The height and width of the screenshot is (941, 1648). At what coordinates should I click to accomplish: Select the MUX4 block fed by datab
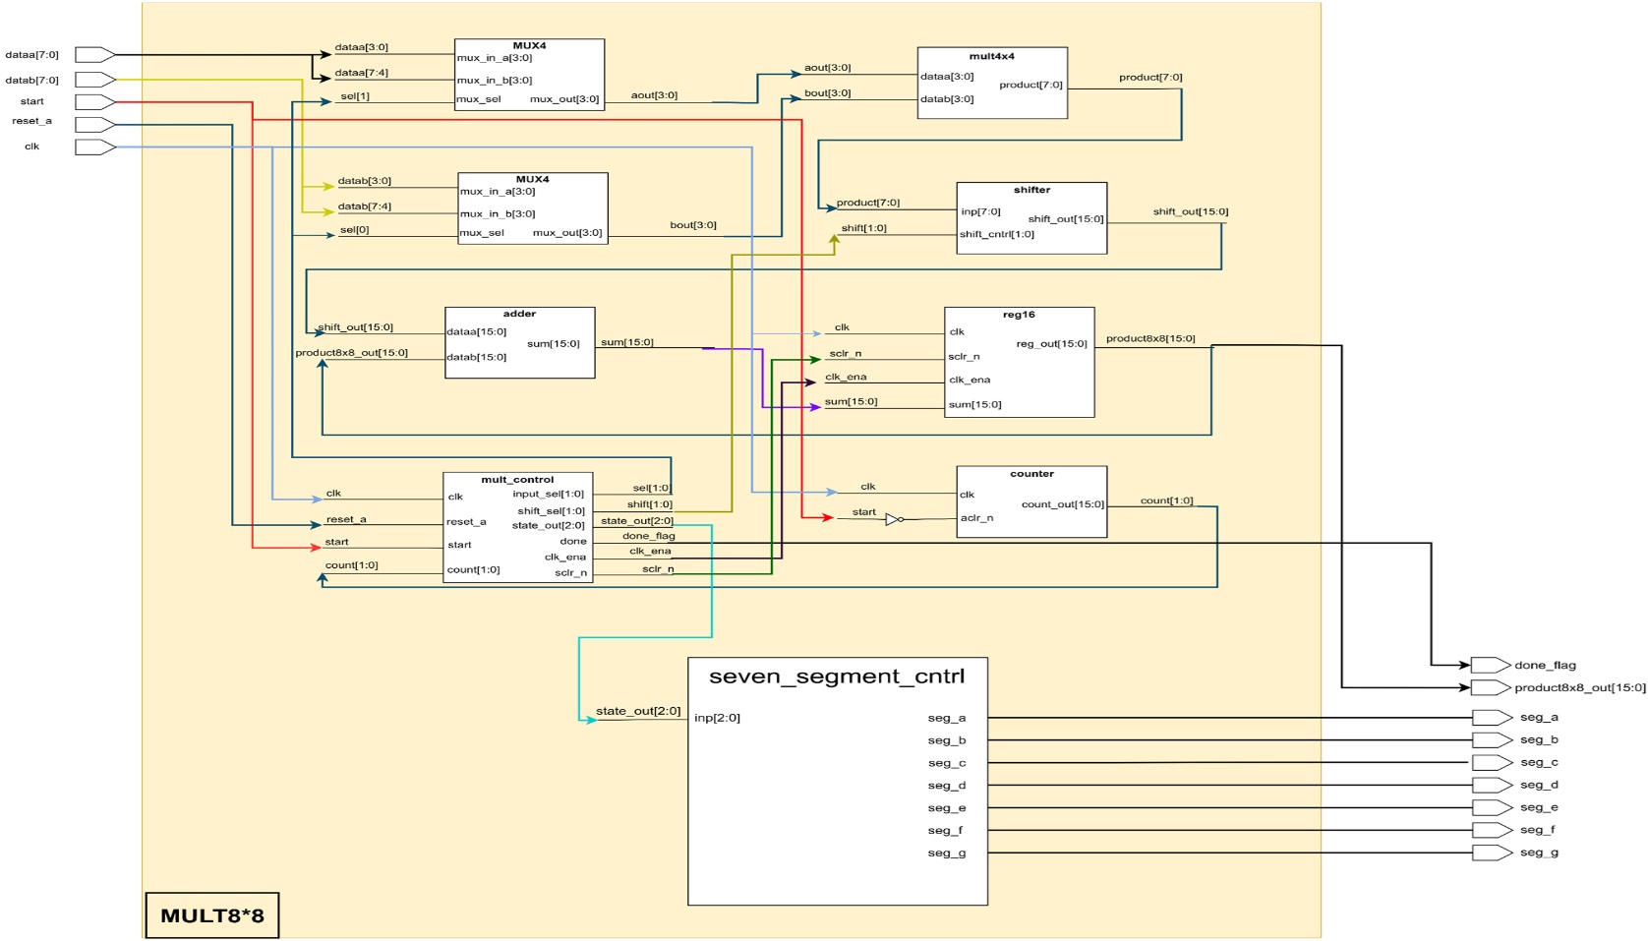tap(532, 208)
